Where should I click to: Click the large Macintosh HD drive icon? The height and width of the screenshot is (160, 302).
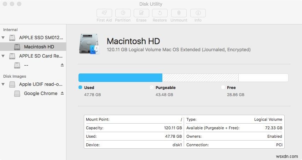(89, 44)
